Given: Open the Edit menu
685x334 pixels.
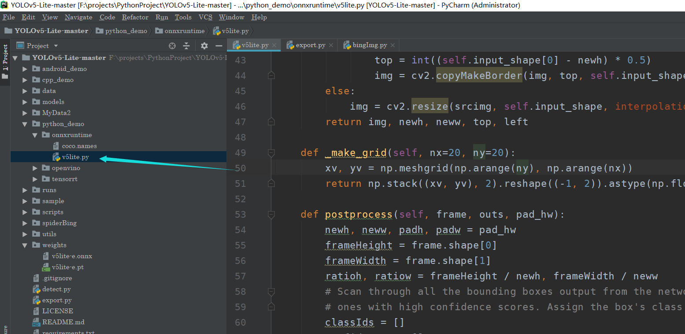Looking at the screenshot, I should [28, 17].
